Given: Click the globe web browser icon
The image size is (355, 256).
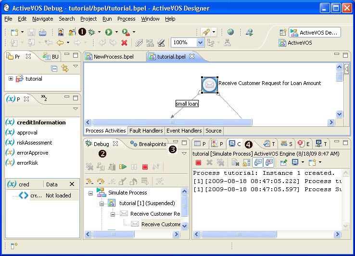Looking at the screenshot, I should [x=231, y=32].
